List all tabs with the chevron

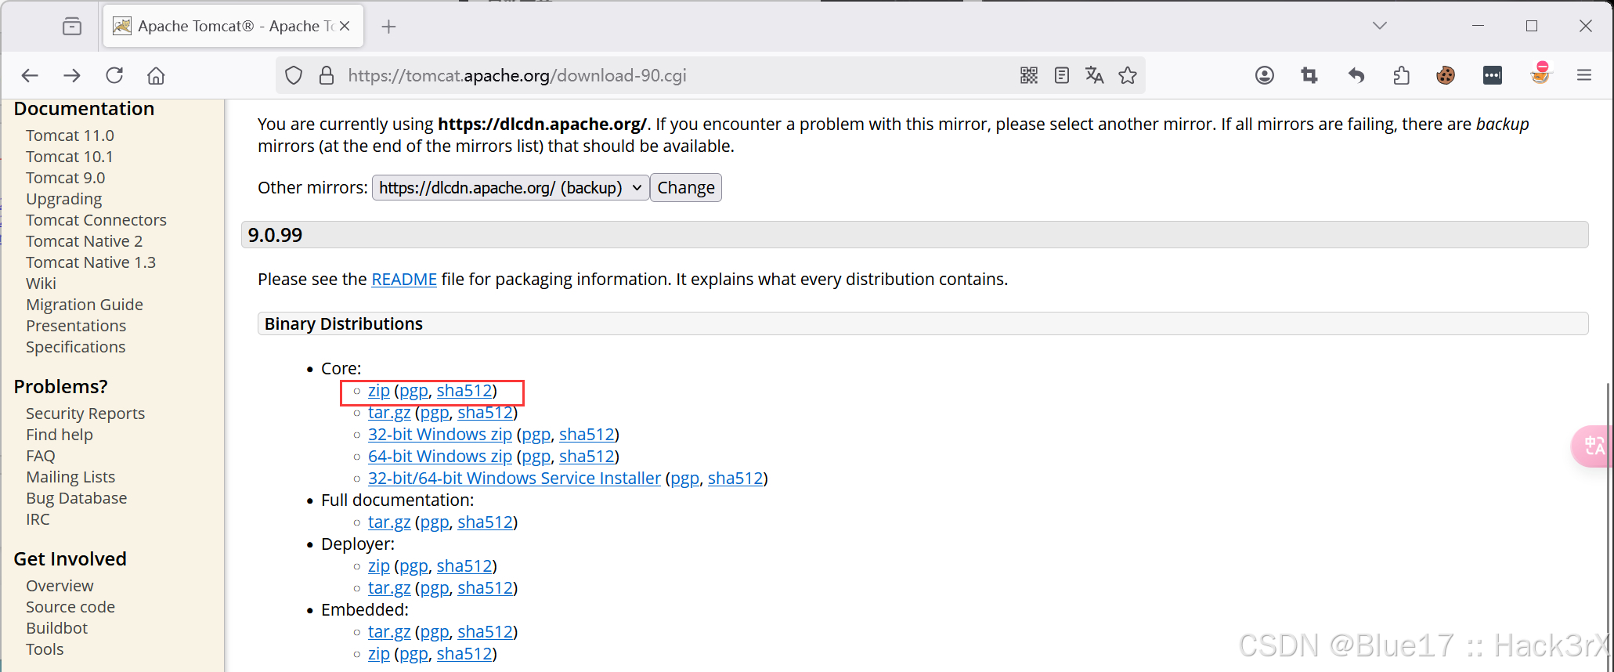(1380, 26)
